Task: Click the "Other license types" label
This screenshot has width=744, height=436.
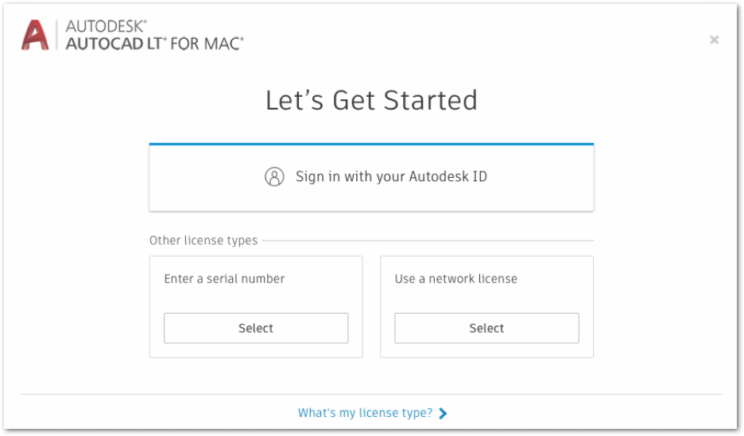Action: click(203, 241)
